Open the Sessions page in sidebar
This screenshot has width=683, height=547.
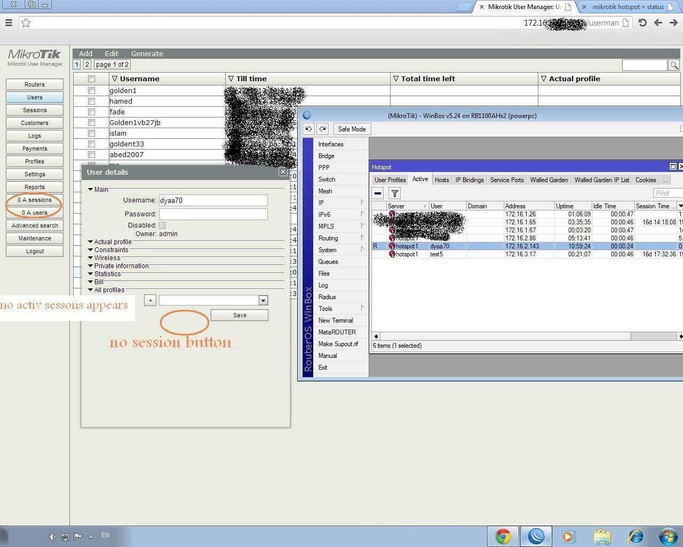pyautogui.click(x=35, y=110)
